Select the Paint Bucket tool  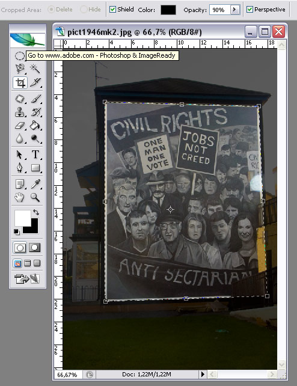[x=35, y=126]
